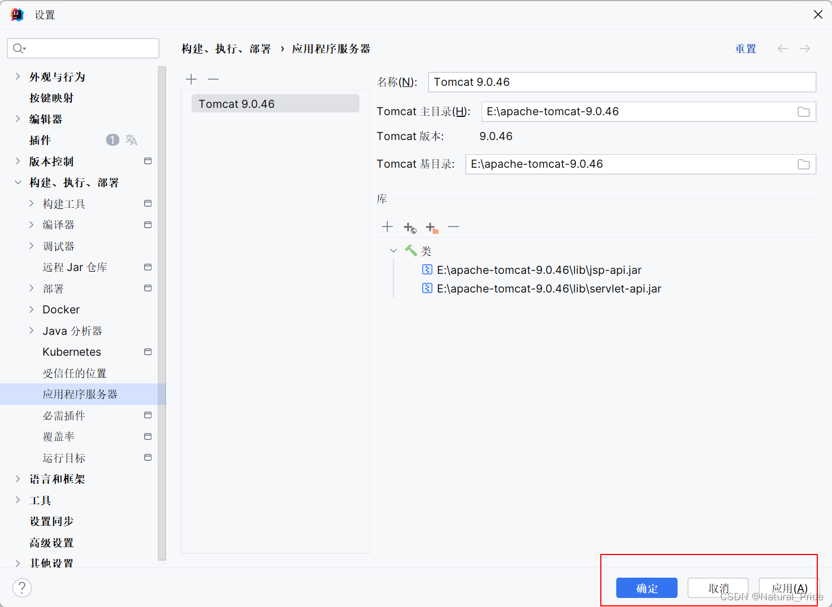Collapse the 类 library group
The width and height of the screenshot is (832, 607).
[x=393, y=251]
